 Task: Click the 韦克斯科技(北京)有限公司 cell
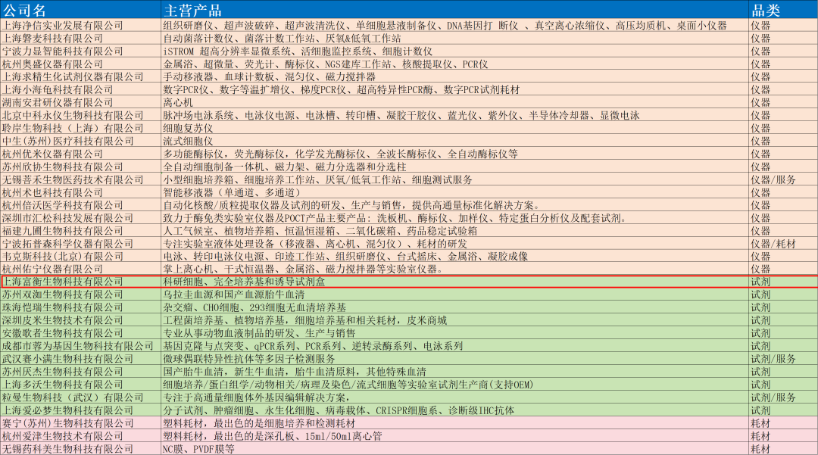[80, 257]
